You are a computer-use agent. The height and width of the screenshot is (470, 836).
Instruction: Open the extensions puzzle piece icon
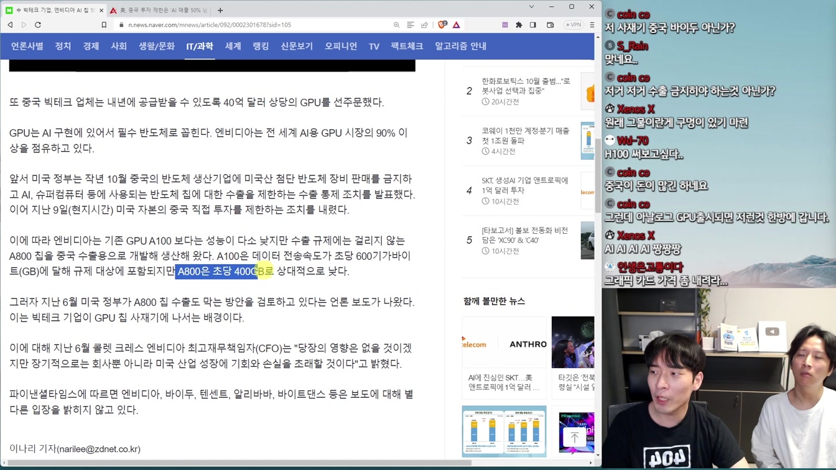pyautogui.click(x=519, y=25)
